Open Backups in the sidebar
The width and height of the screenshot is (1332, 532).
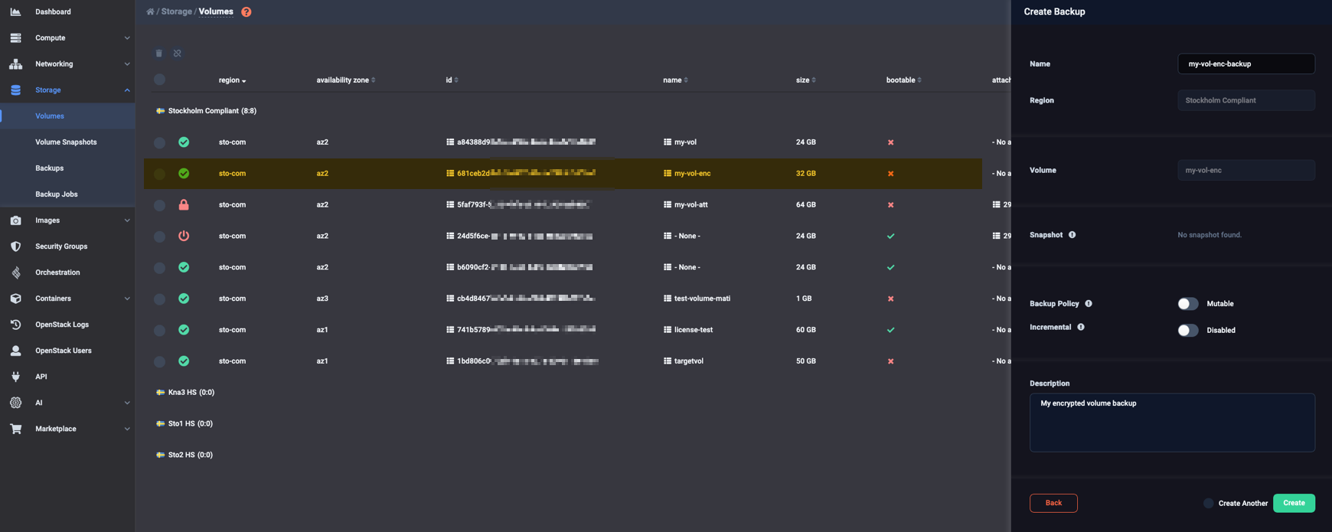49,168
